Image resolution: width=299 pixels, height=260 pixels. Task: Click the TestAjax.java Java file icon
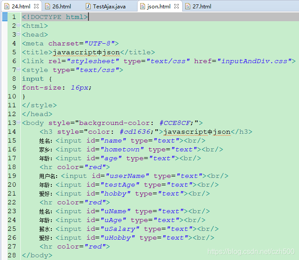tap(88, 6)
